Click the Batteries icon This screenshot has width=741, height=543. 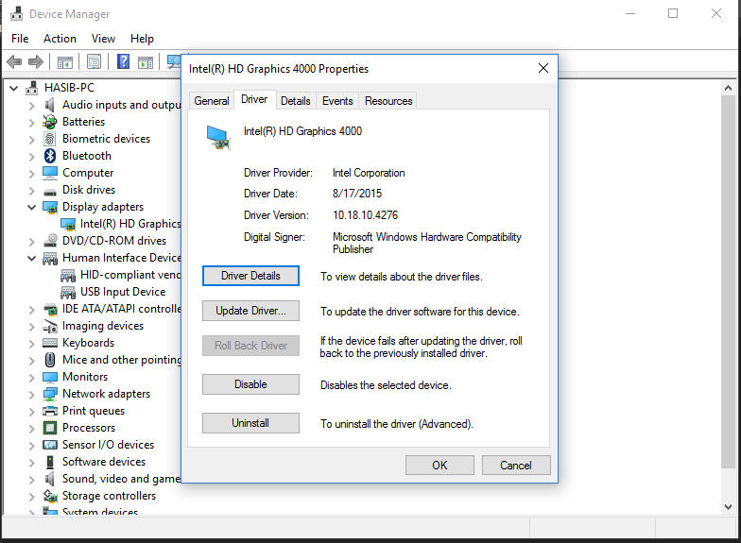coord(49,122)
